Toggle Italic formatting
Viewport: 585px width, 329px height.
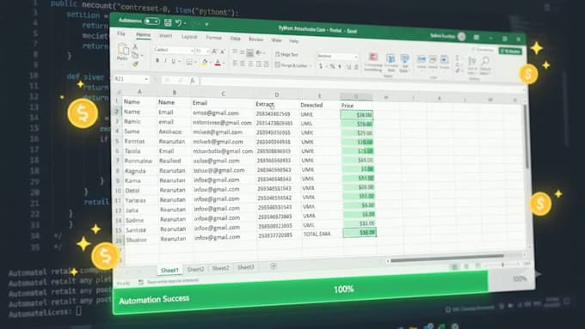click(165, 61)
